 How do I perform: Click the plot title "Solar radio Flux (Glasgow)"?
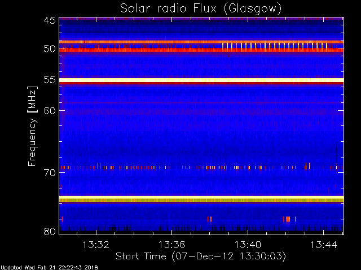tap(201, 9)
